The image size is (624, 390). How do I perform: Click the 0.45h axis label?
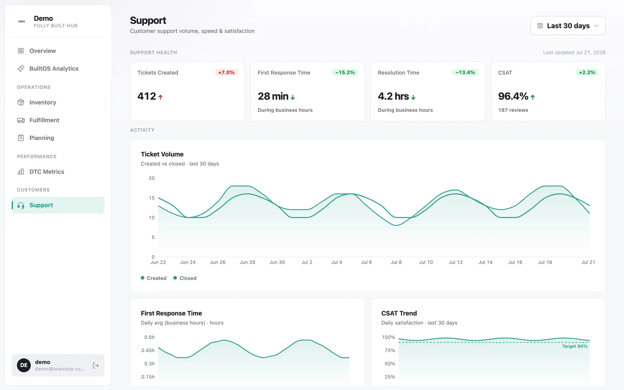[148, 350]
